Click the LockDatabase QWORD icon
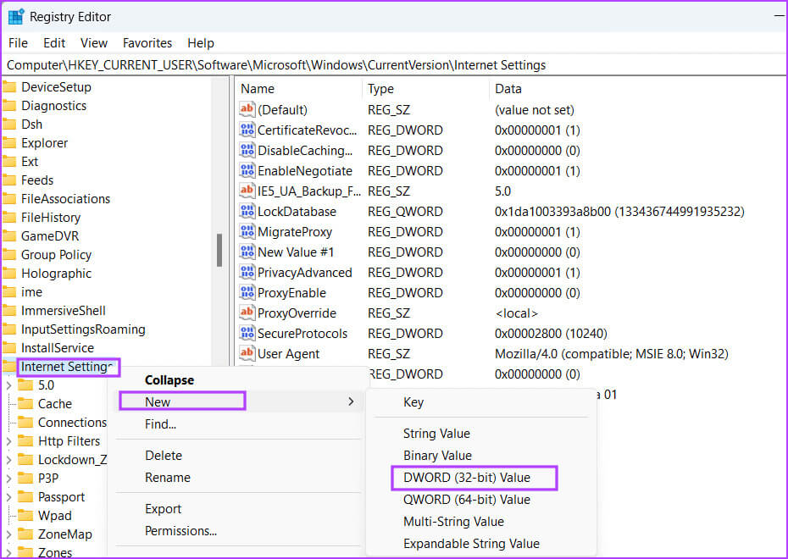788x559 pixels. [x=247, y=211]
